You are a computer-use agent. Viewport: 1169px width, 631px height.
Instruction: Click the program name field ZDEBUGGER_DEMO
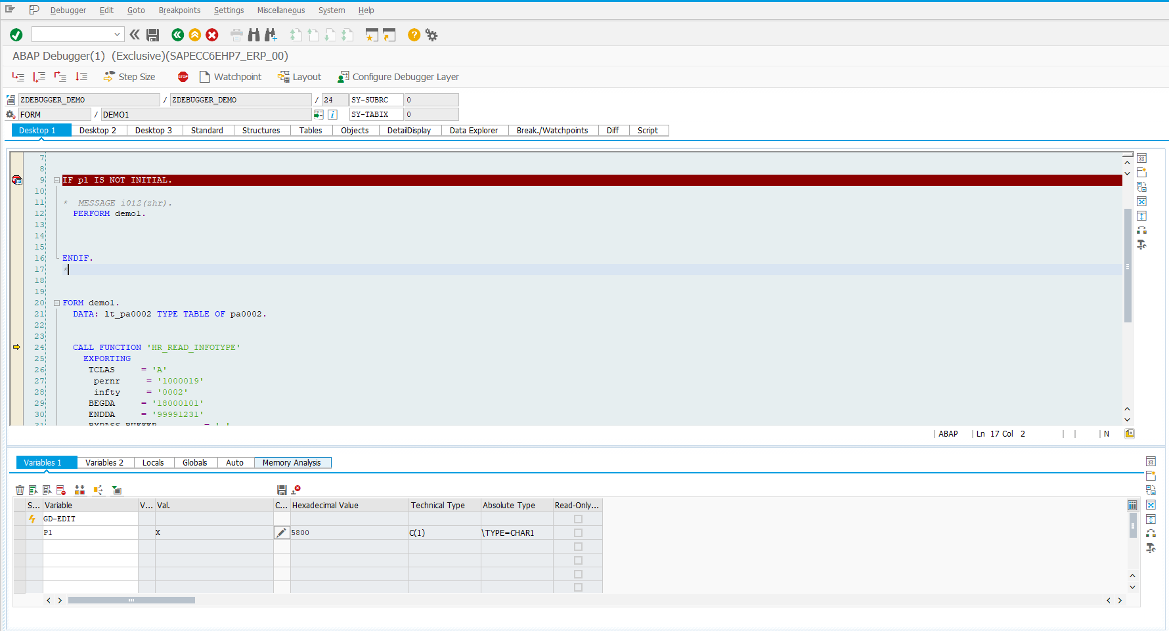89,100
